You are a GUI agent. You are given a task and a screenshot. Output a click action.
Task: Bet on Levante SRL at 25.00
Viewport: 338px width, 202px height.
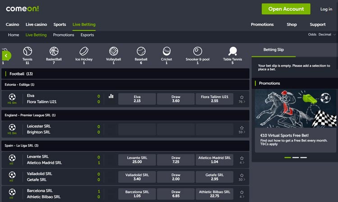click(137, 160)
